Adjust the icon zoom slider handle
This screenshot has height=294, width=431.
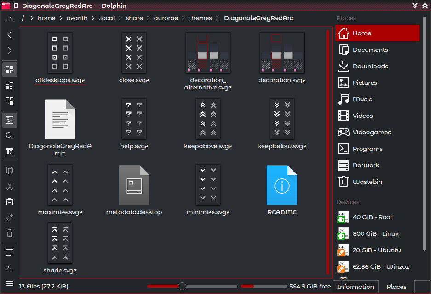(x=182, y=286)
